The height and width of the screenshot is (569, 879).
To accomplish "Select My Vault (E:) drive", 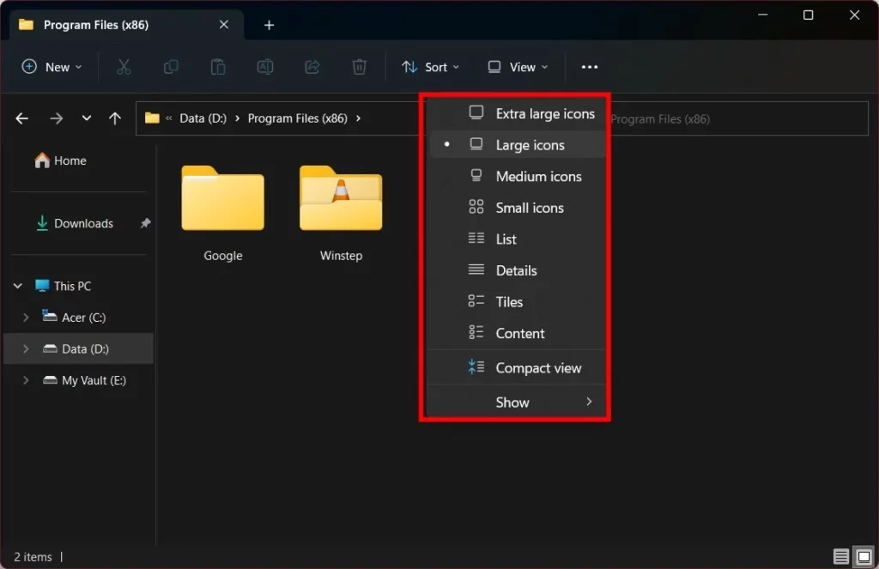I will (85, 380).
